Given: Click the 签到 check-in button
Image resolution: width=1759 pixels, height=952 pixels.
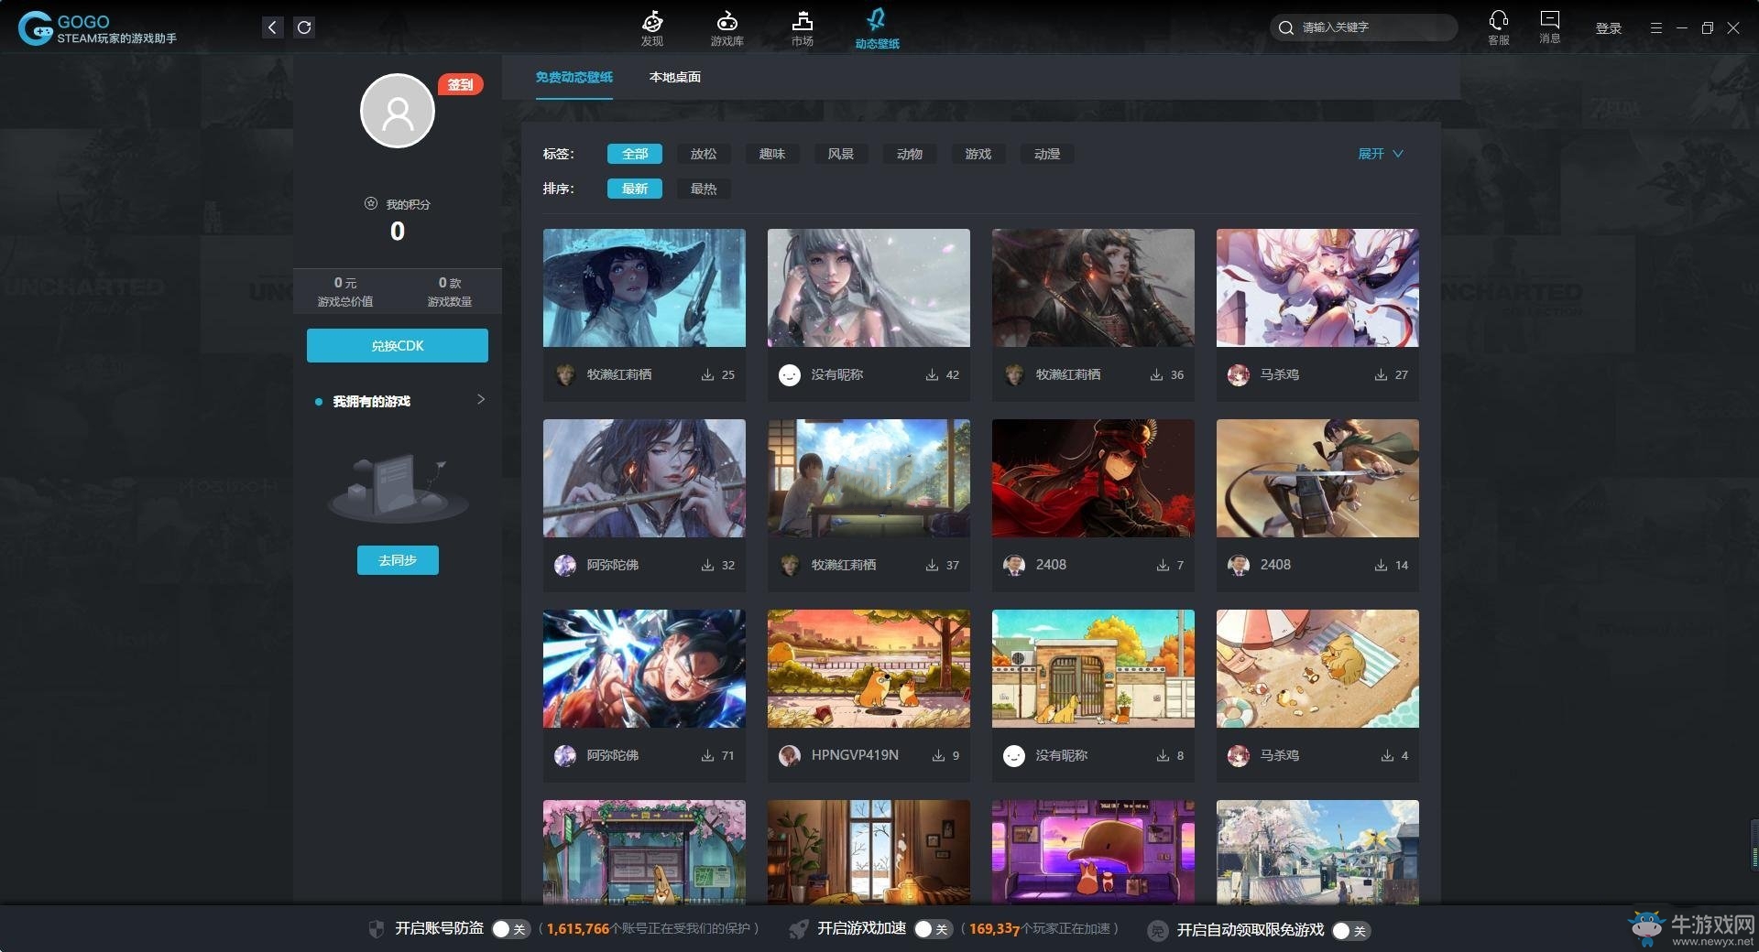Looking at the screenshot, I should (x=460, y=84).
